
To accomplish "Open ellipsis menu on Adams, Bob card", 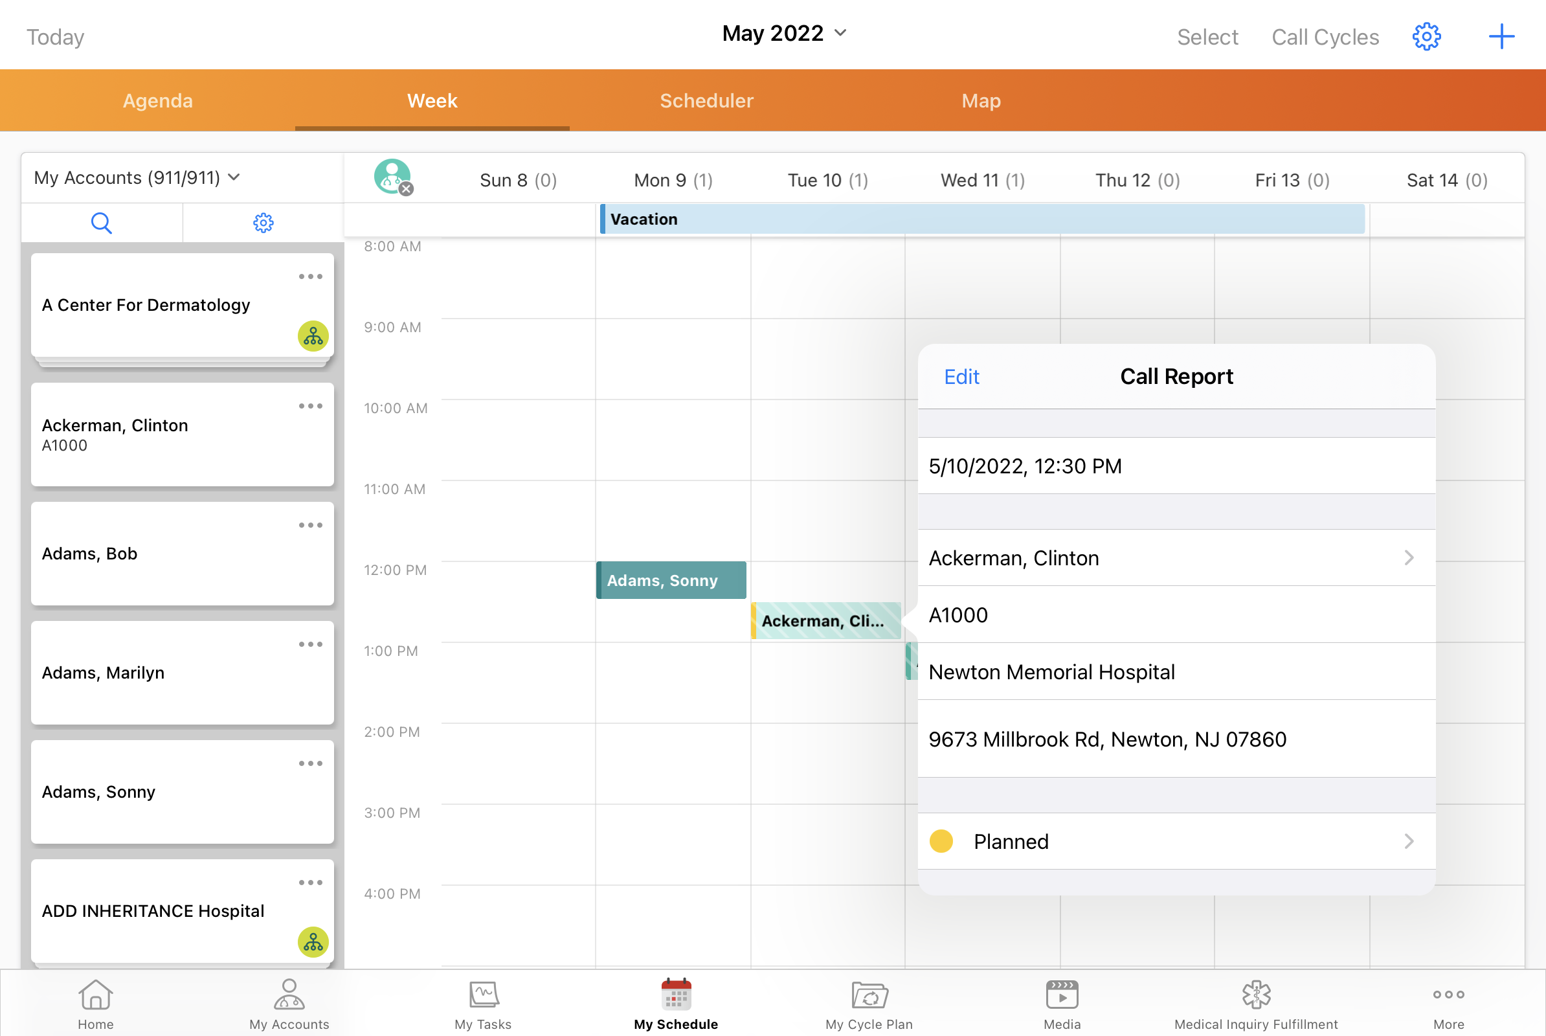I will tap(310, 525).
